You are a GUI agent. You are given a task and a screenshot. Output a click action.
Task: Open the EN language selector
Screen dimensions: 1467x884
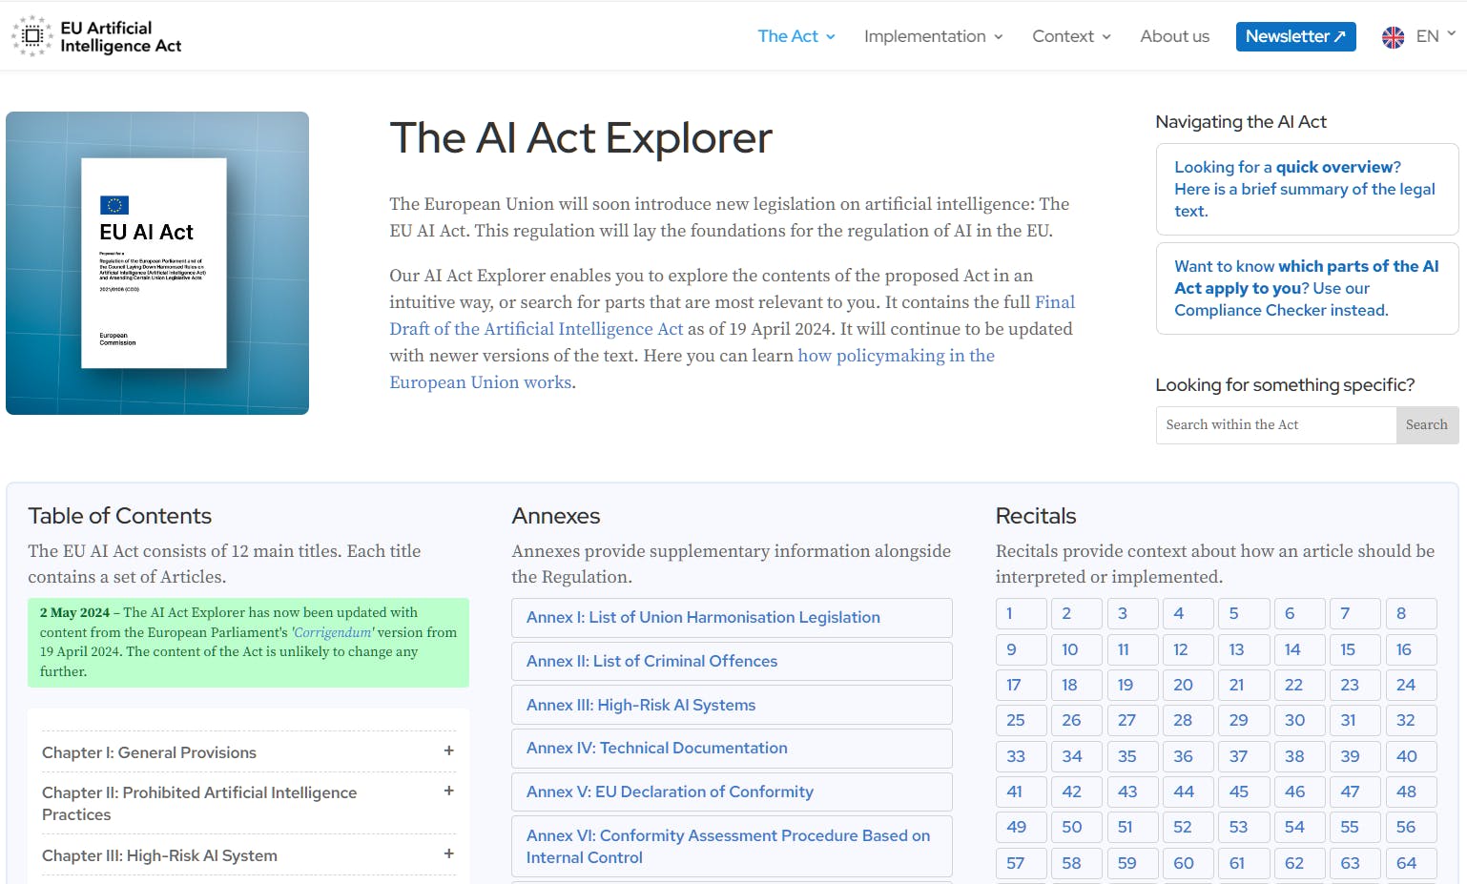click(x=1436, y=36)
